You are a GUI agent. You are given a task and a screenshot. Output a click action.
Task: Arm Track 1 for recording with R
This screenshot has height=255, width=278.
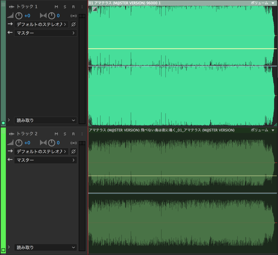coord(73,7)
